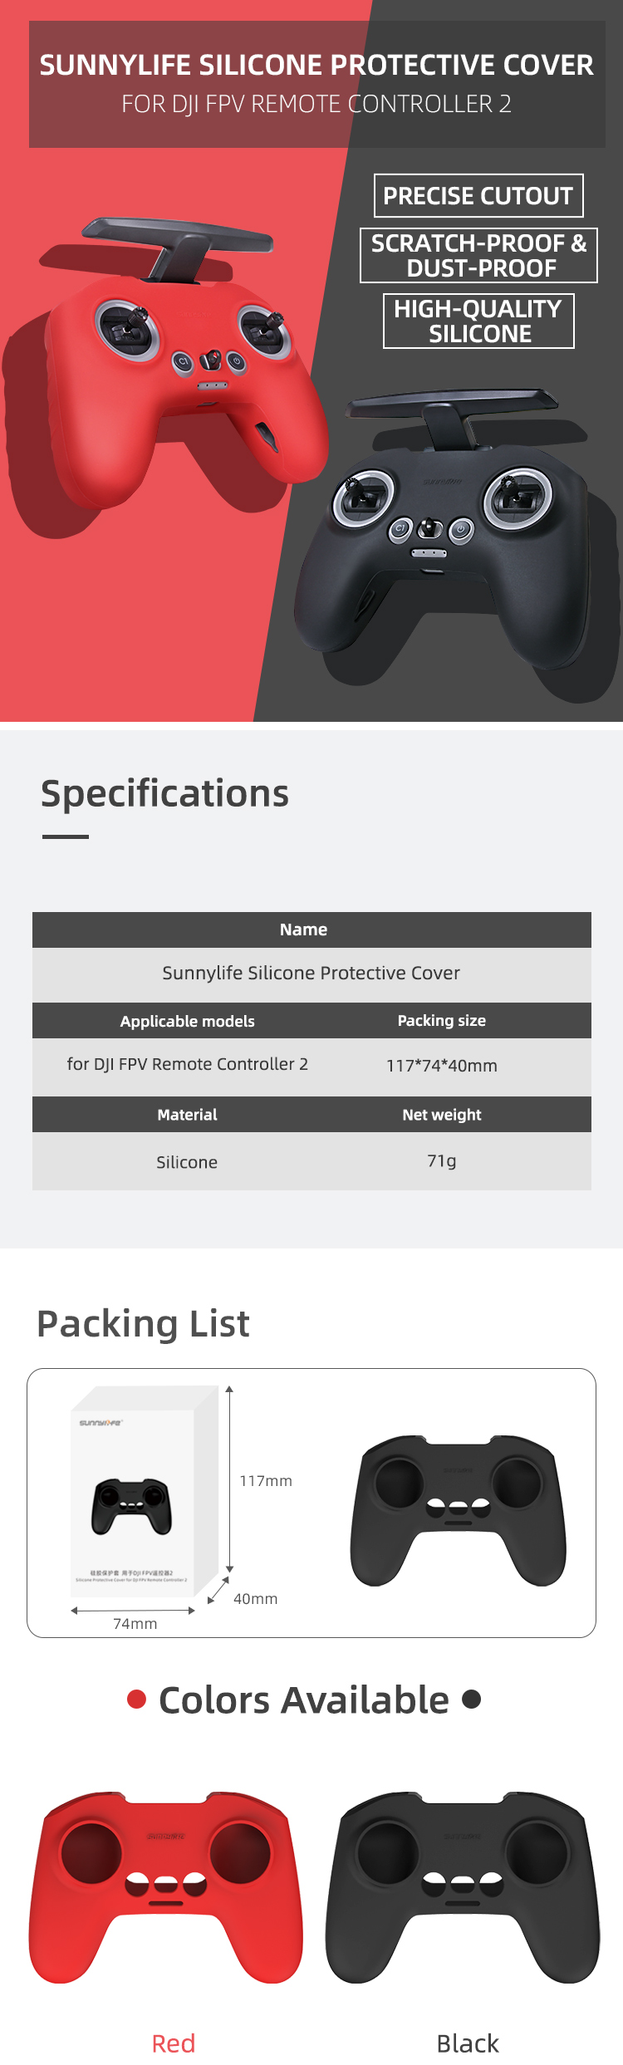Click the Sunnylife Silicone Protective Cover banner title
The width and height of the screenshot is (623, 2065).
[316, 66]
